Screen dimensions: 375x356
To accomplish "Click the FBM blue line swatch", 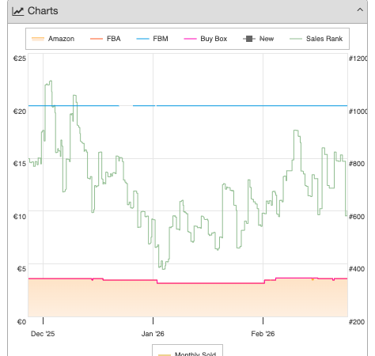I will [x=142, y=39].
